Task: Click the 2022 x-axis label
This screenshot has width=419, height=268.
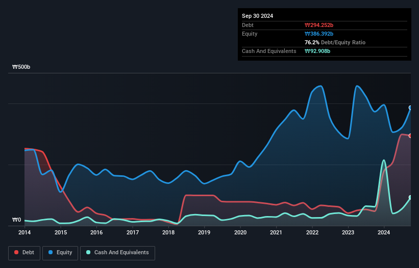Action: click(312, 232)
